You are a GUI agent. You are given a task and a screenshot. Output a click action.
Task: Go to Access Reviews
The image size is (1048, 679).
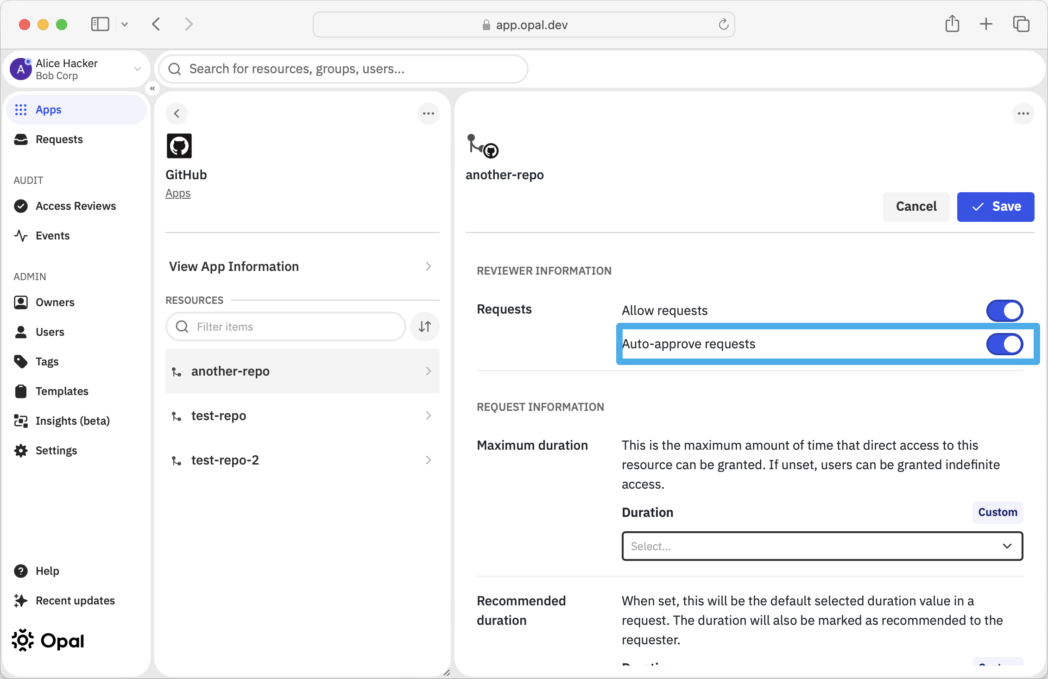click(x=76, y=206)
